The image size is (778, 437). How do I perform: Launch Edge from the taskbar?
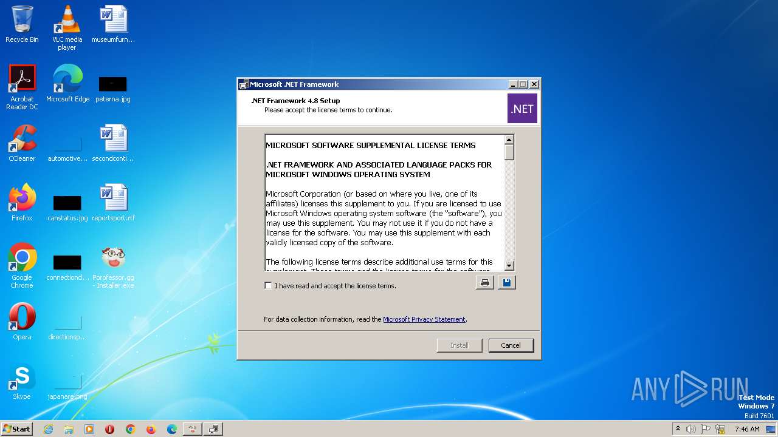[172, 429]
